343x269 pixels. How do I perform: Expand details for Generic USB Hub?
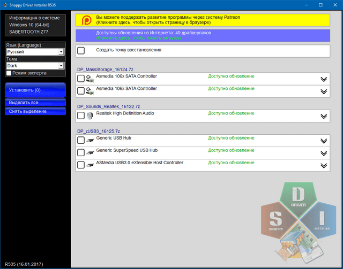(x=324, y=141)
